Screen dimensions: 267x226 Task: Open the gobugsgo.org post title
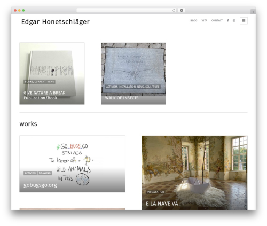(40, 185)
